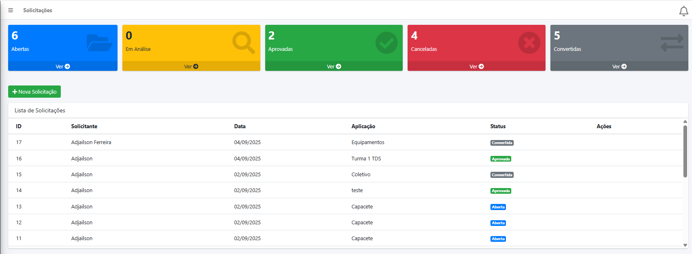This screenshot has width=692, height=254.
Task: Click the teste application cell
Action: pyautogui.click(x=357, y=190)
